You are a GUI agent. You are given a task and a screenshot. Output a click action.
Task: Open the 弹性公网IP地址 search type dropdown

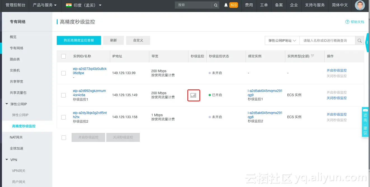(x=282, y=41)
